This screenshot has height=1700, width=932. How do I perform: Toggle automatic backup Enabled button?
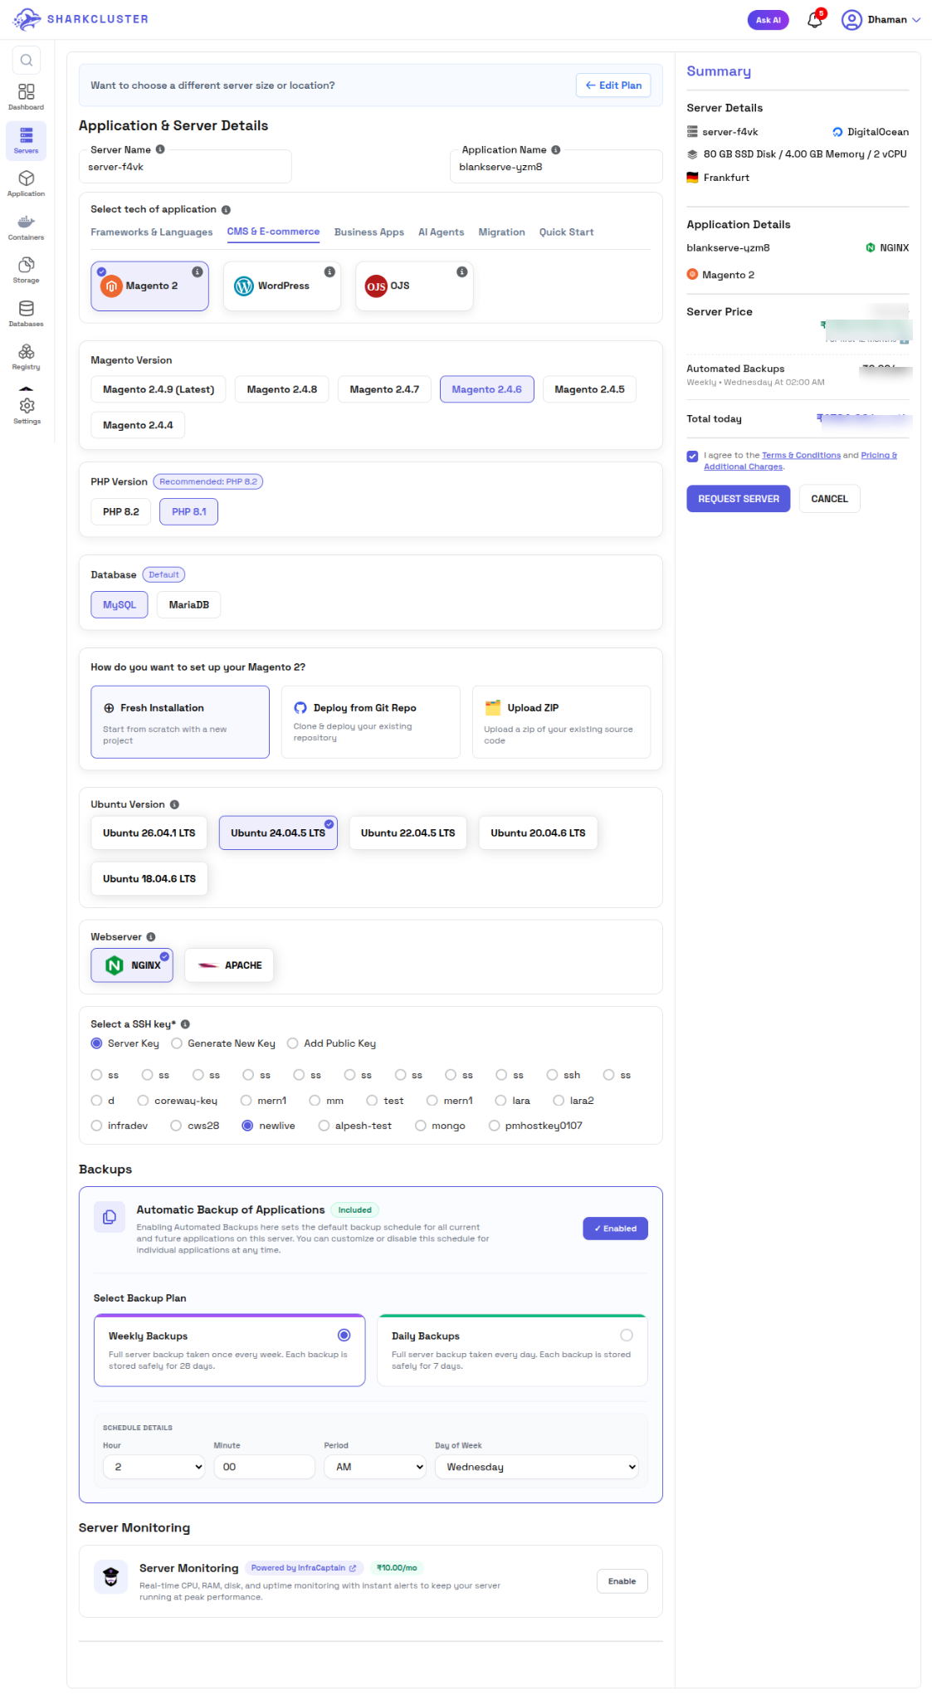[616, 1229]
